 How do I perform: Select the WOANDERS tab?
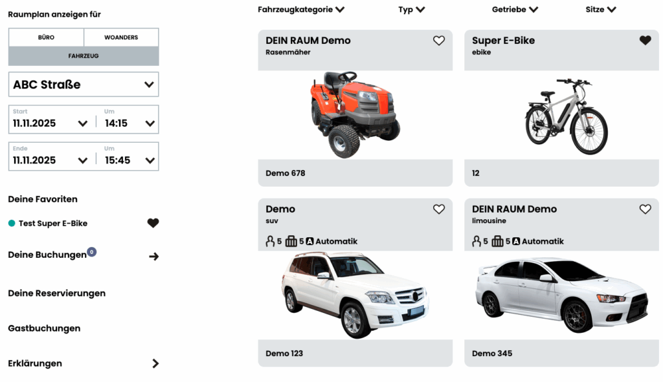121,37
